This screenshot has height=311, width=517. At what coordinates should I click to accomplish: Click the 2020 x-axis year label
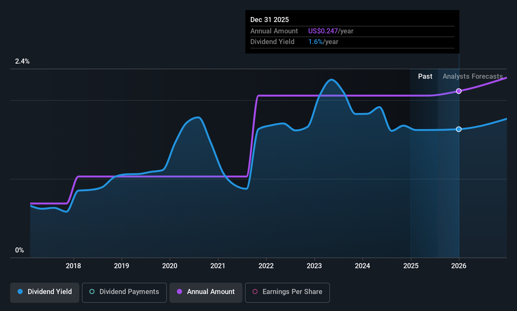[x=170, y=266]
